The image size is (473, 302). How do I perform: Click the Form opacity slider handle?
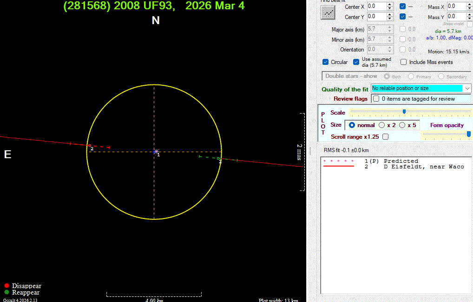point(468,134)
